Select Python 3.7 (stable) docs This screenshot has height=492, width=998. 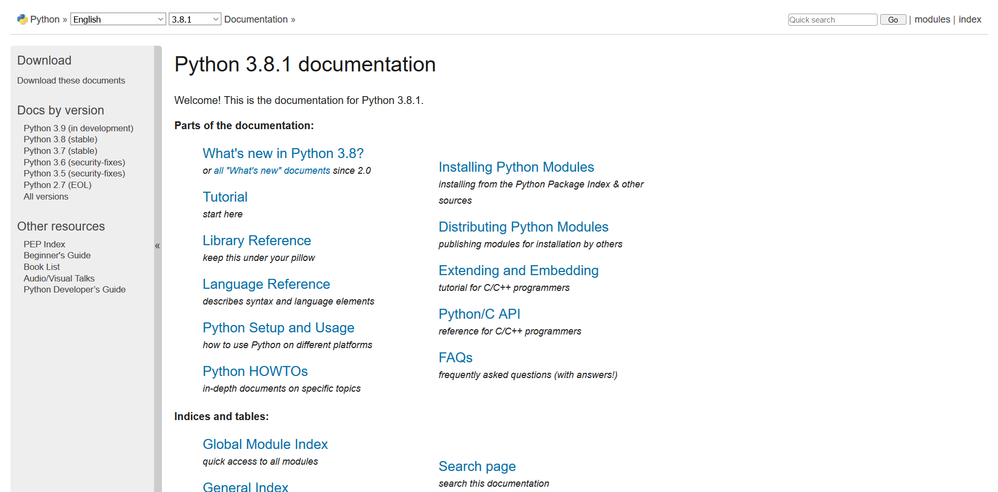[60, 151]
